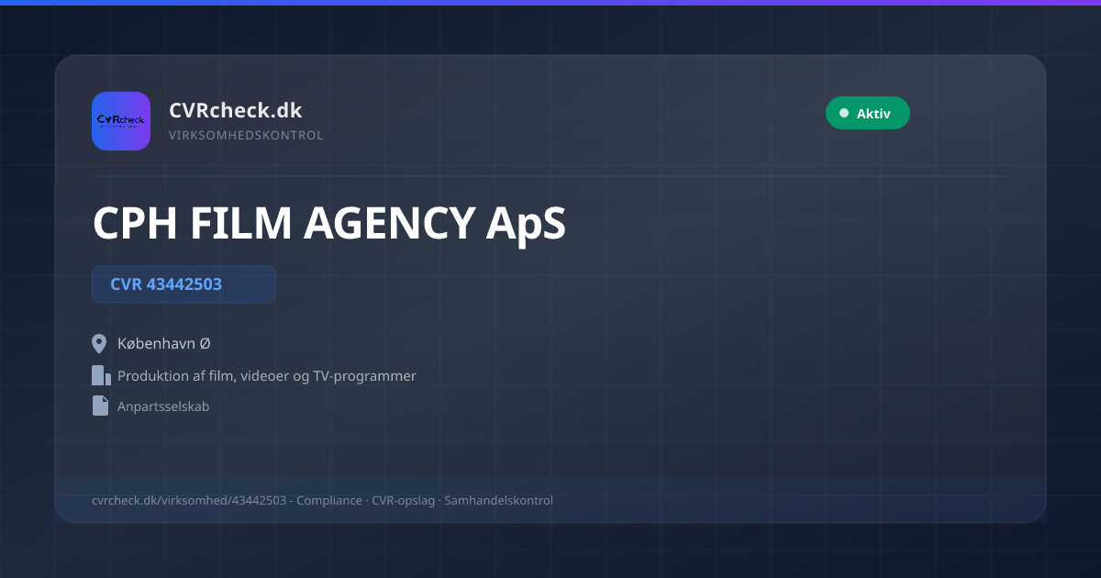
Task: Click the Anpartsselskab company type text
Action: tap(163, 406)
